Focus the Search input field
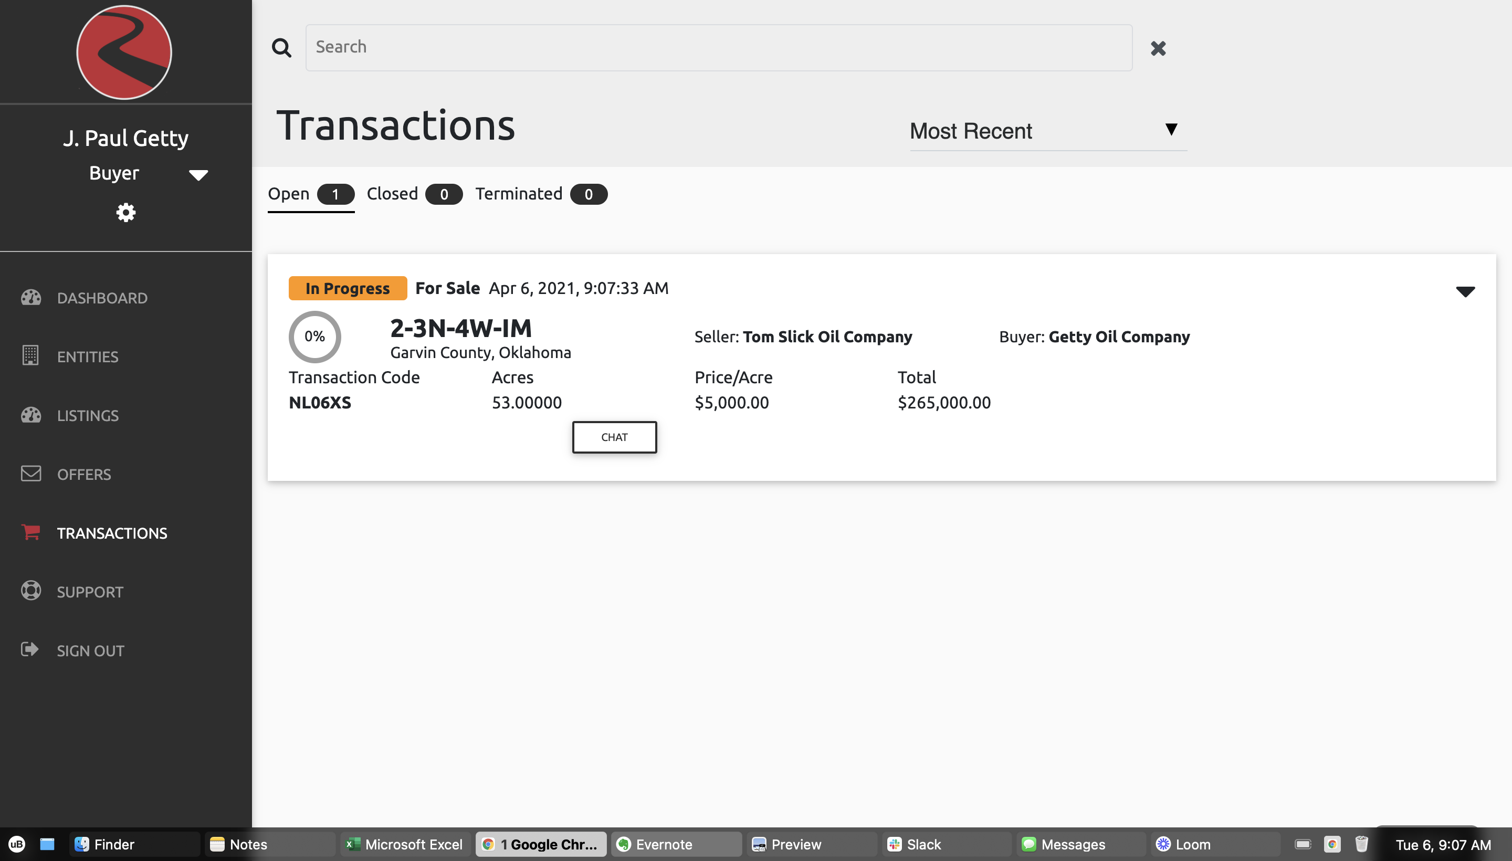Image resolution: width=1512 pixels, height=861 pixels. tap(718, 47)
